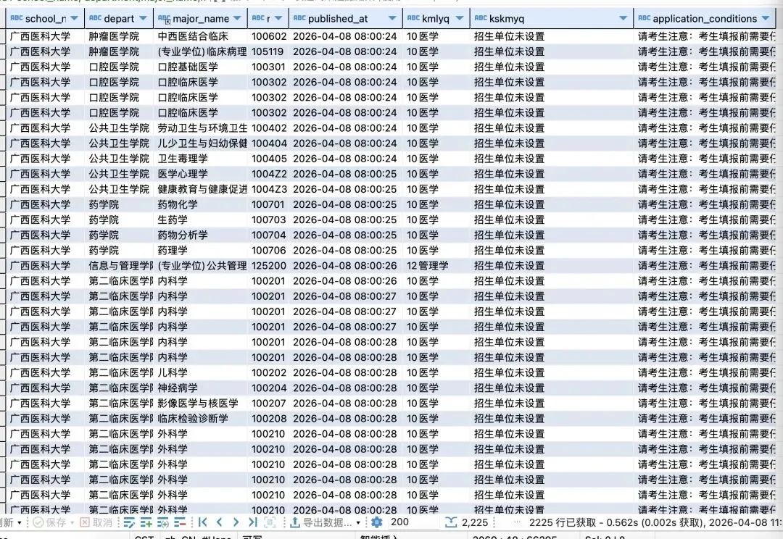Select the cell 中西医结合临床
The height and width of the screenshot is (539, 783).
201,36
